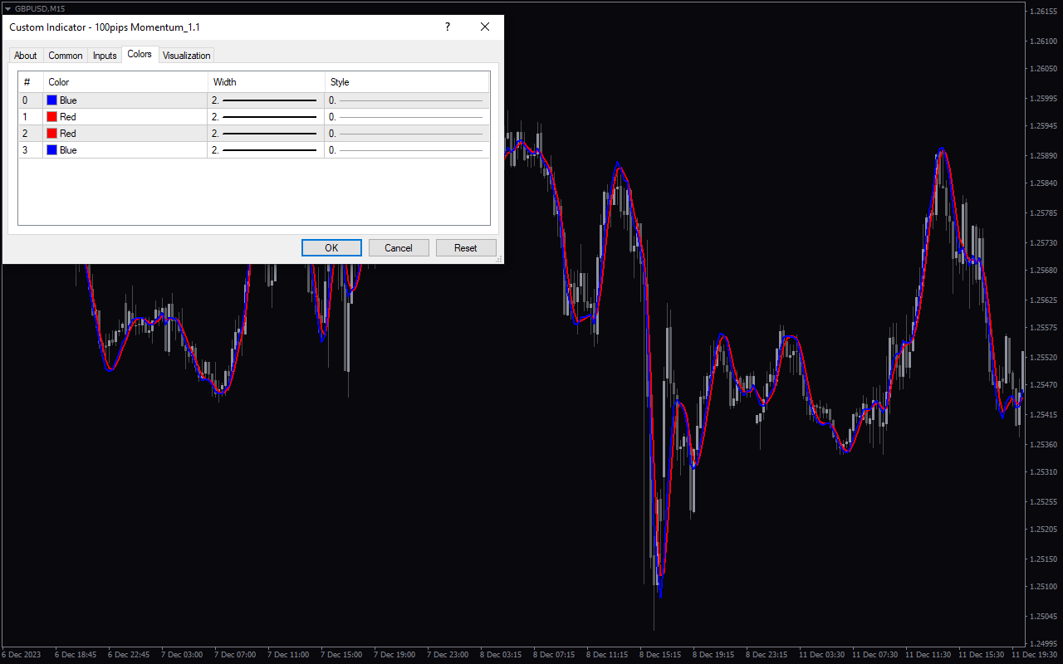Select the row 2 width line sample
This screenshot has height=664, width=1063.
270,134
